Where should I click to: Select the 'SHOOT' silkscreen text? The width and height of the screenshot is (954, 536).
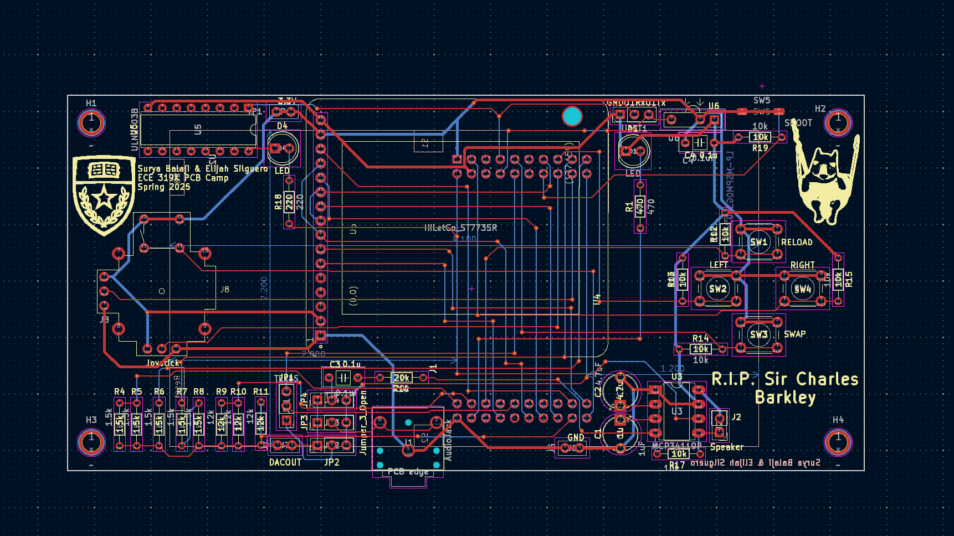pyautogui.click(x=798, y=123)
